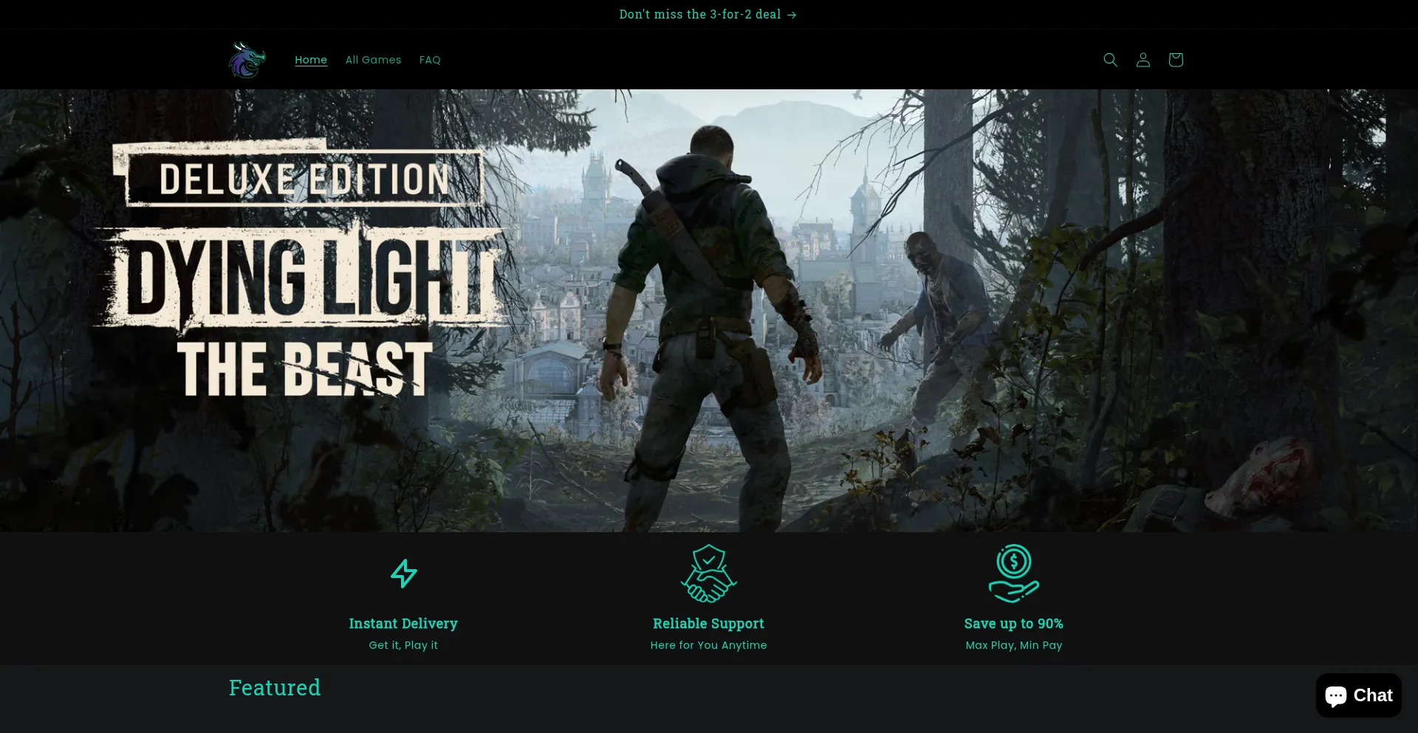Click the 'Max Play, Min Pay' text

click(1014, 645)
